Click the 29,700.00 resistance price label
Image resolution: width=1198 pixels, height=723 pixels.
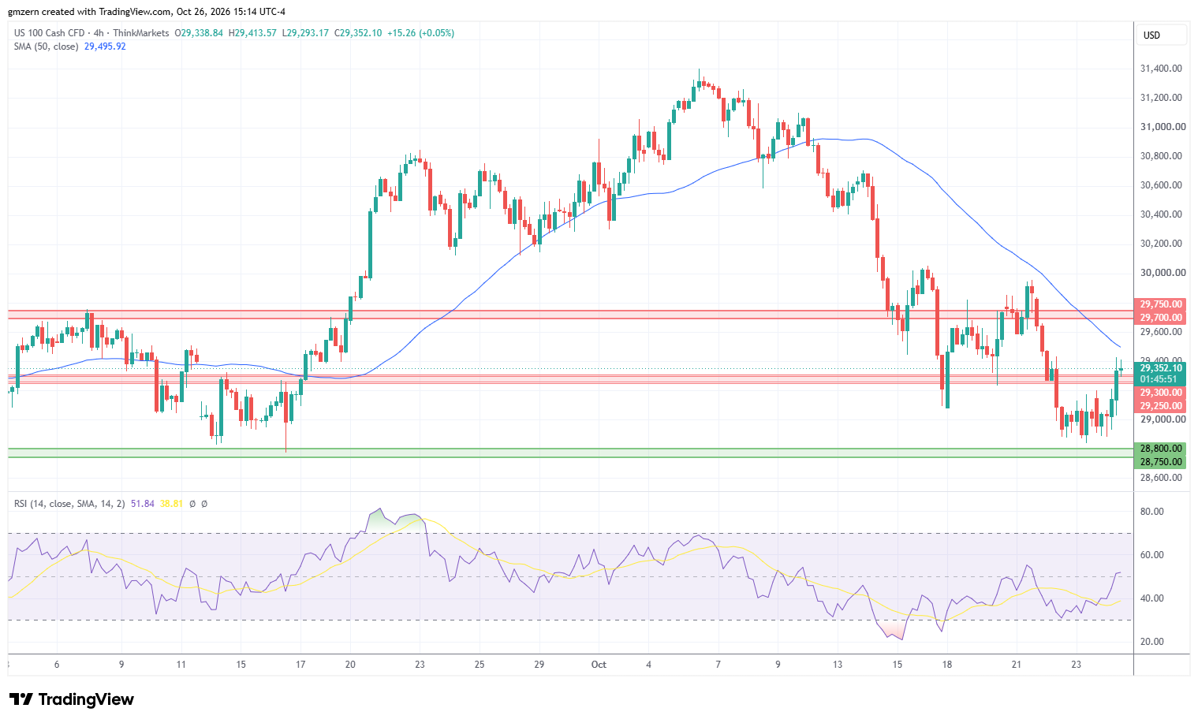coord(1160,318)
